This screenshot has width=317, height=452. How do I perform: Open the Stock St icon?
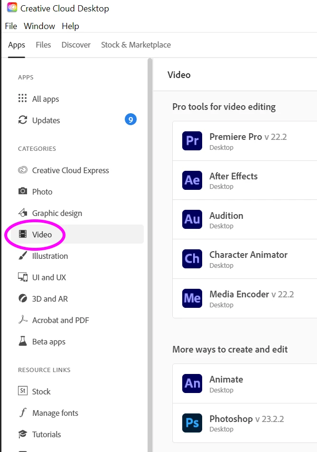23,391
